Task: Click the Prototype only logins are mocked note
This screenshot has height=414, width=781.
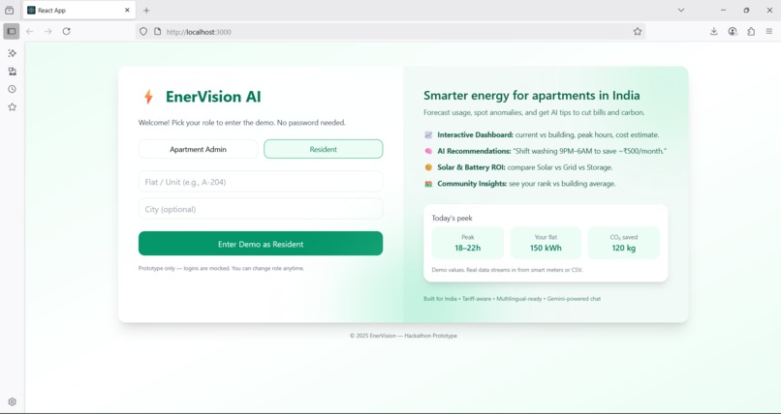Action: pyautogui.click(x=221, y=268)
